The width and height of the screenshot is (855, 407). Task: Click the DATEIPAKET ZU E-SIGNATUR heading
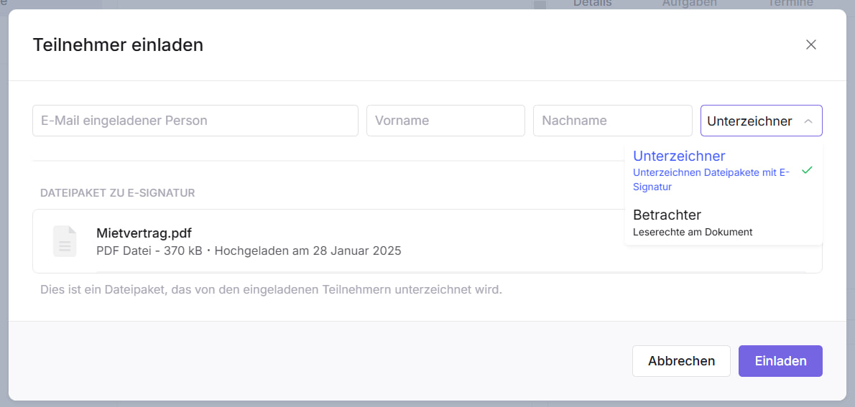118,193
